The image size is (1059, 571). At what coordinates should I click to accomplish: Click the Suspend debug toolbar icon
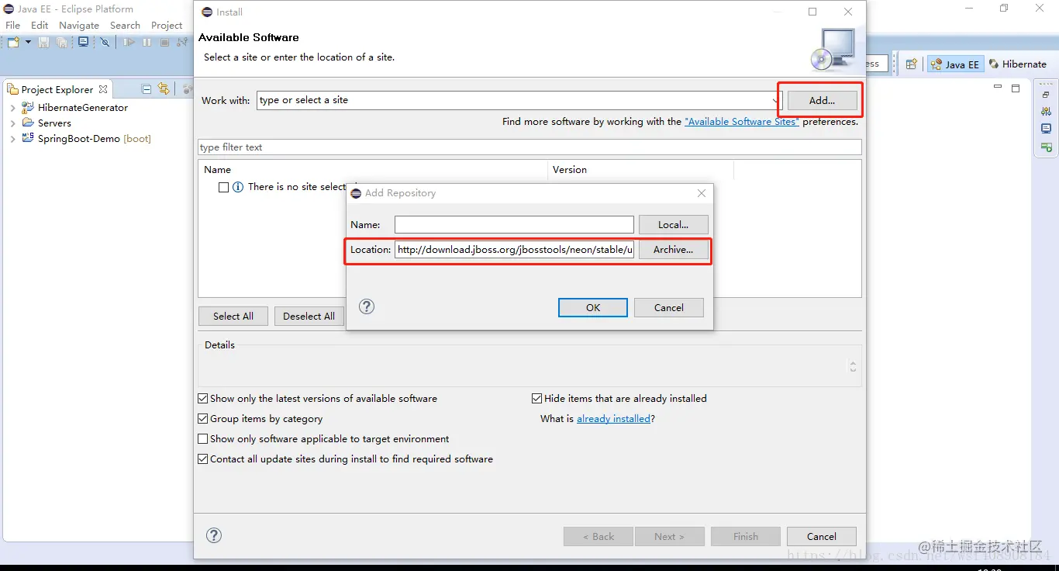(147, 42)
